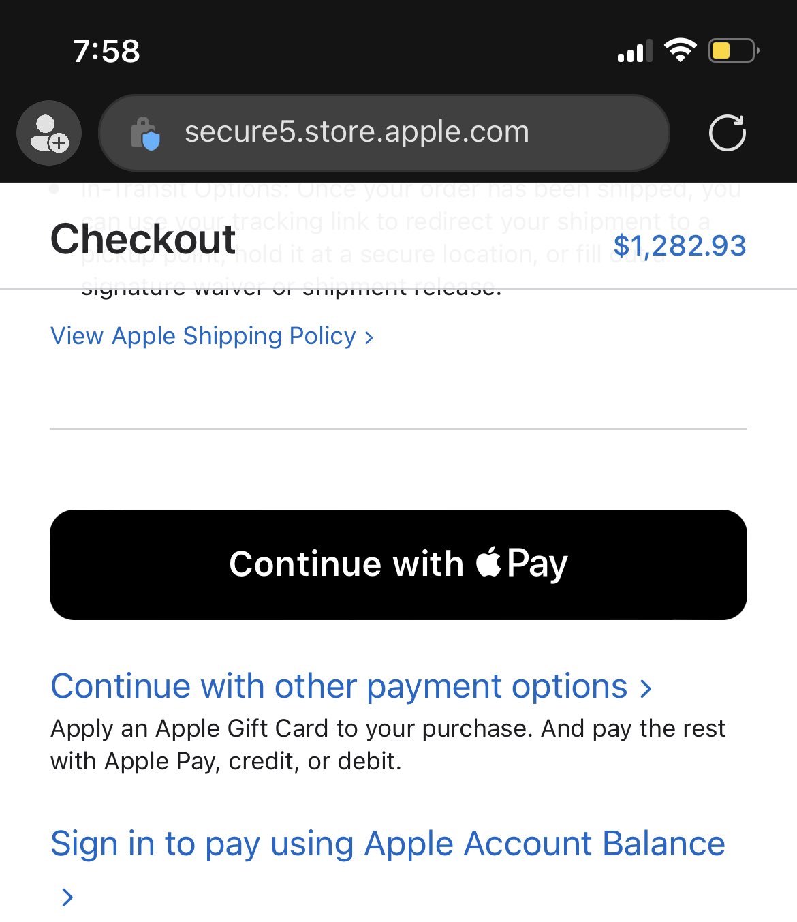The width and height of the screenshot is (797, 922).
Task: Tap the secure5.store.apple.com address field
Action: point(356,132)
